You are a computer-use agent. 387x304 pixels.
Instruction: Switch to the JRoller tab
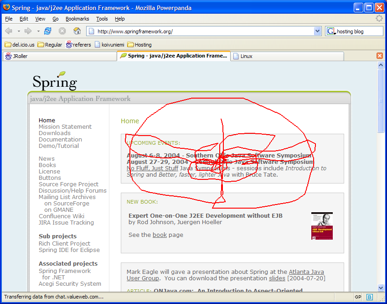(x=59, y=56)
